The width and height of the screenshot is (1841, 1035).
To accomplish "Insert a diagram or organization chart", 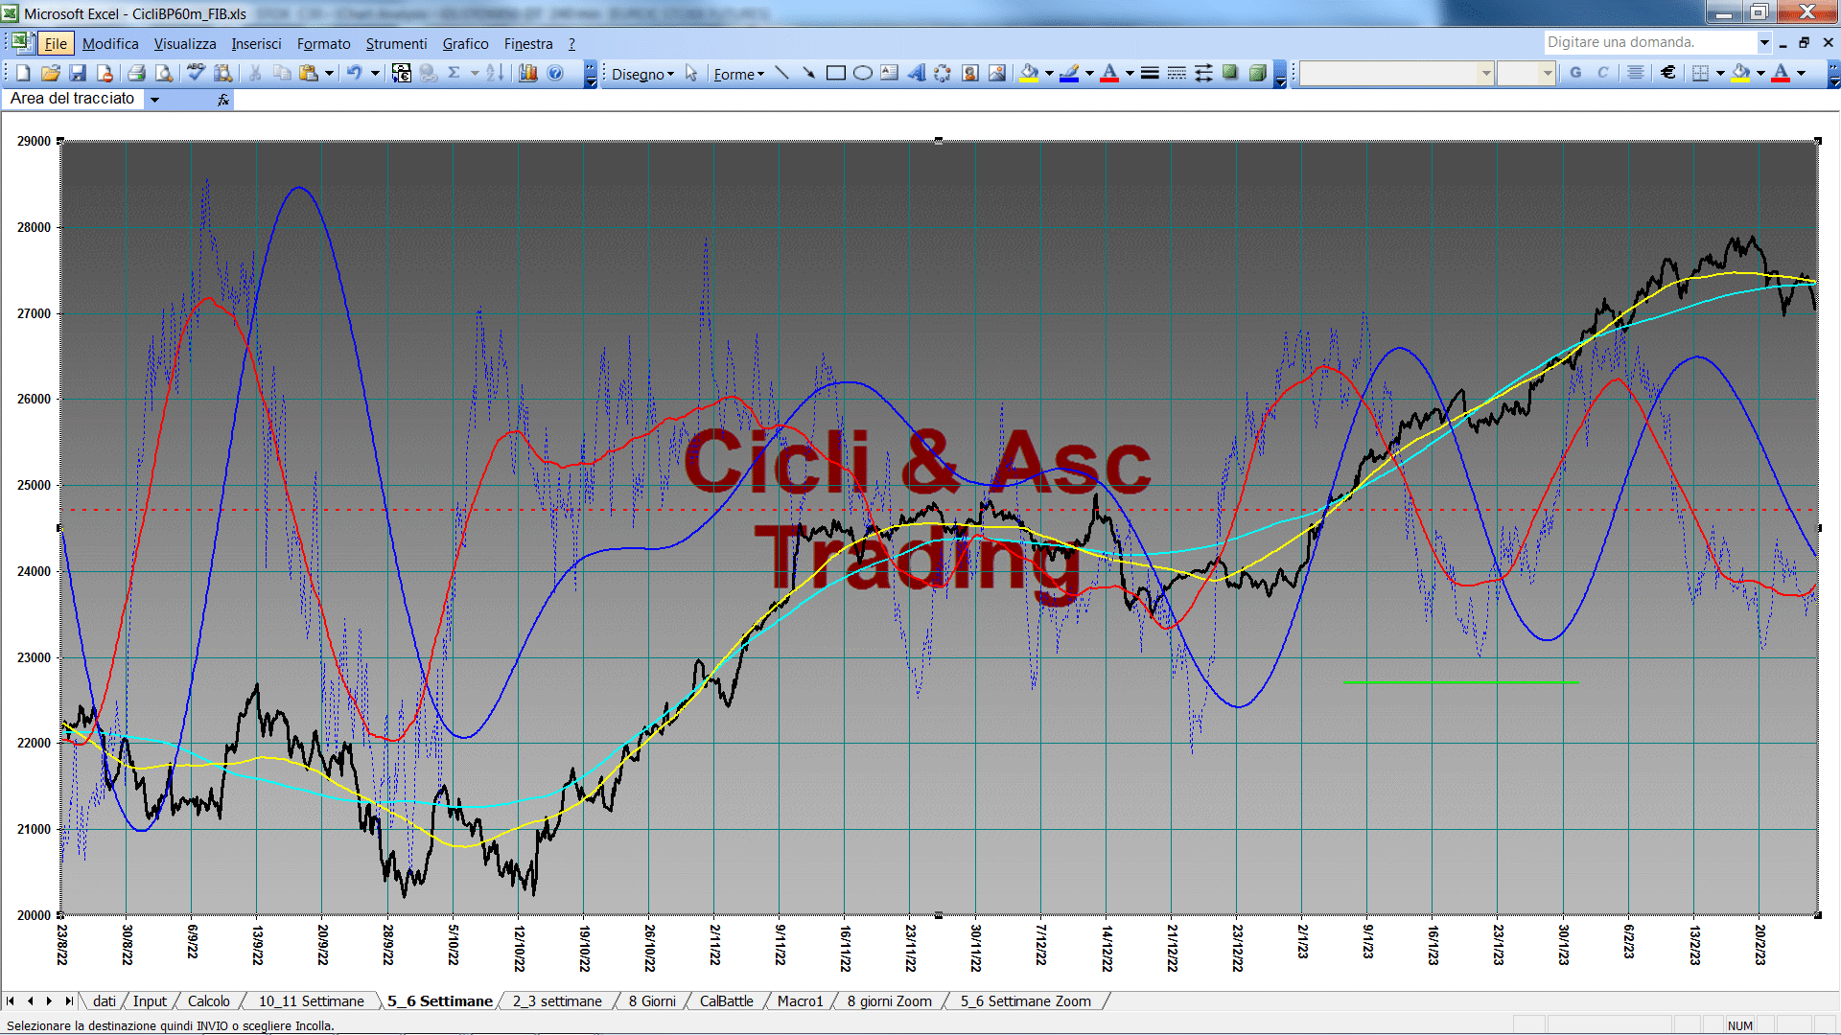I will click(943, 73).
